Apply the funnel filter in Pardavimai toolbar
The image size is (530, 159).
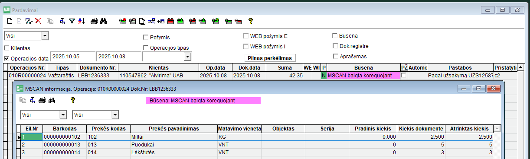coord(72,20)
